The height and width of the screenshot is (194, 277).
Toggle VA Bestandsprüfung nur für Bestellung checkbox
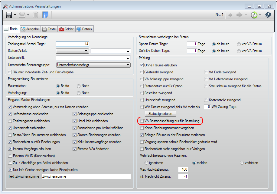coord(142,121)
